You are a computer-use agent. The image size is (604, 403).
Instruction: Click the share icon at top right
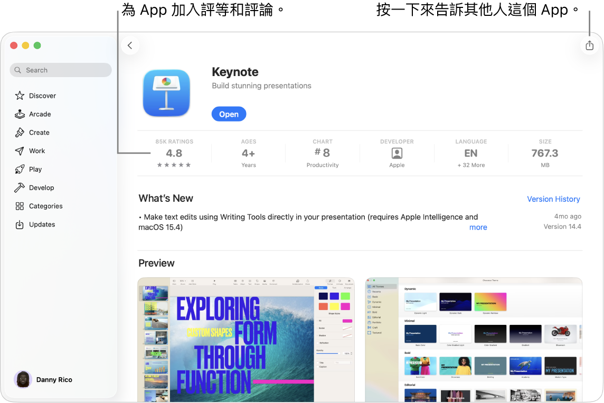click(589, 45)
